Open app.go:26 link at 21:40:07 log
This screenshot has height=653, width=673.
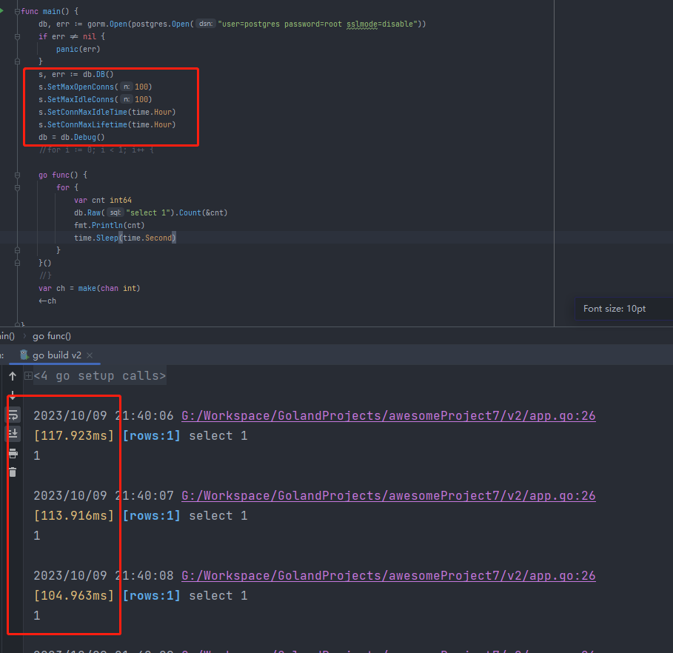click(388, 496)
